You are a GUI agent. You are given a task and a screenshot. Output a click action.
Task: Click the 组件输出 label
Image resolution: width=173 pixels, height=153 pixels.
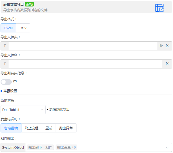pos(8,138)
